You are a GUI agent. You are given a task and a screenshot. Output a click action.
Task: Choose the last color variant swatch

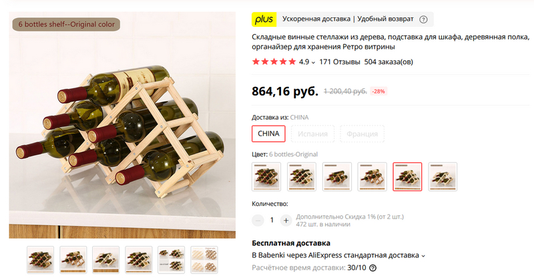(x=443, y=176)
